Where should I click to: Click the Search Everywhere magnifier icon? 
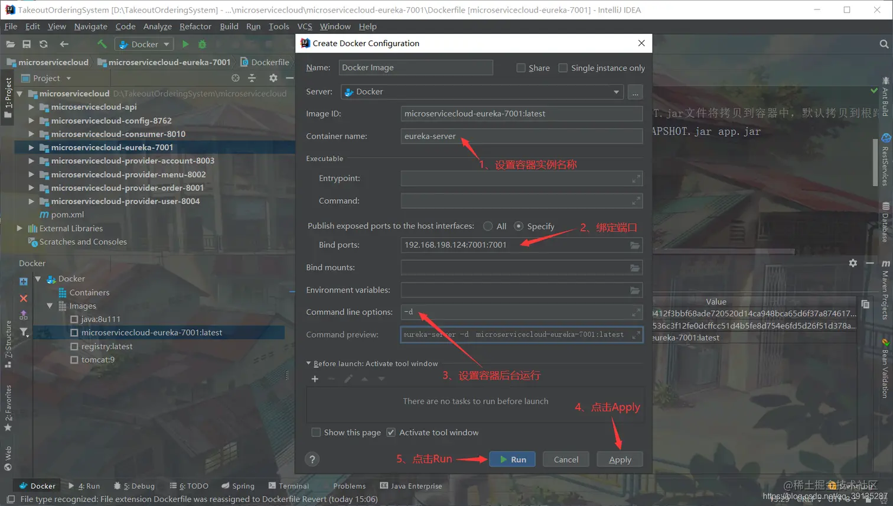click(x=884, y=44)
